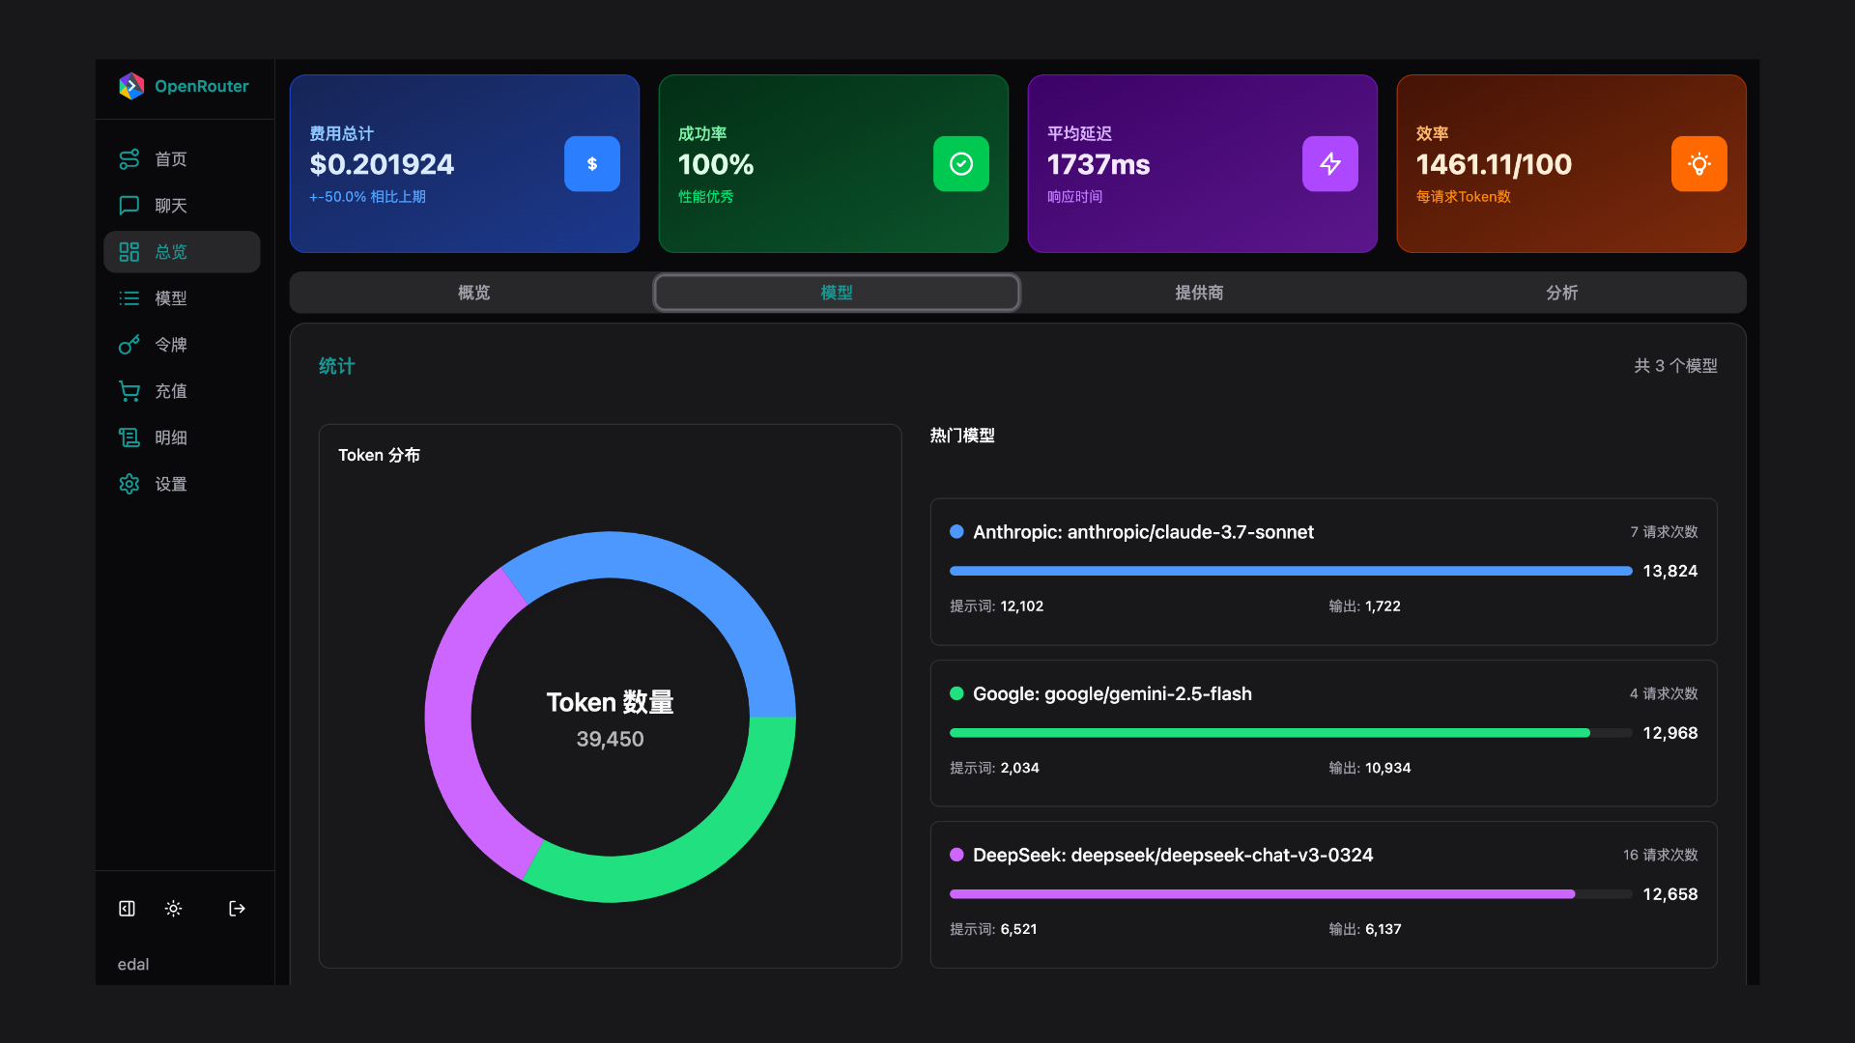The width and height of the screenshot is (1855, 1043).
Task: Click the logout icon
Action: tap(237, 909)
